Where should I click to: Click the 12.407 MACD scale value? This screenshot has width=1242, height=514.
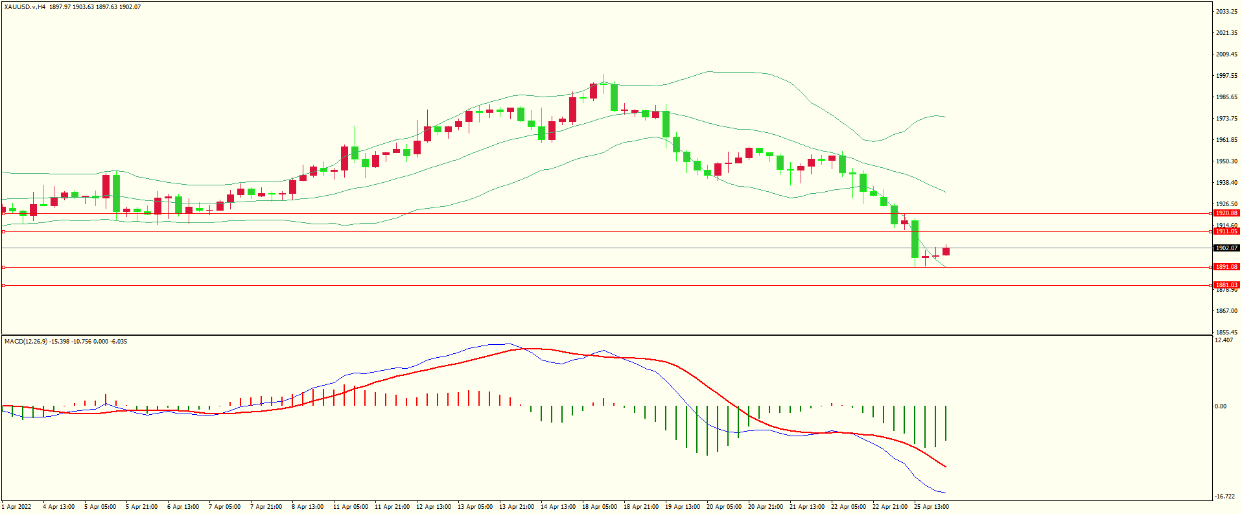[x=1224, y=340]
